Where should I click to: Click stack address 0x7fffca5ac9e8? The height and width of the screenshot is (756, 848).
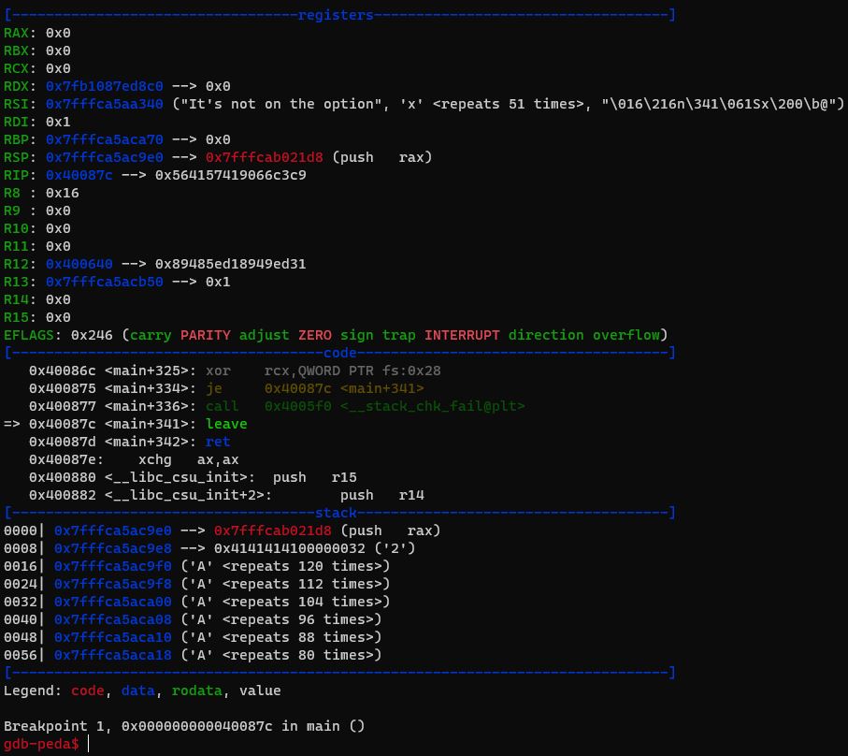[x=113, y=548]
